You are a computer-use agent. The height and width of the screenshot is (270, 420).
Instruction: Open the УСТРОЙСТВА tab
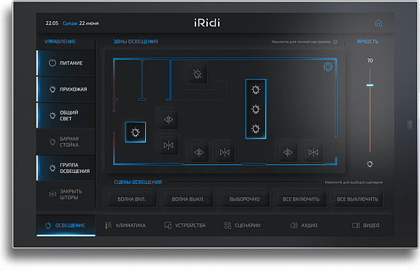coord(184,225)
